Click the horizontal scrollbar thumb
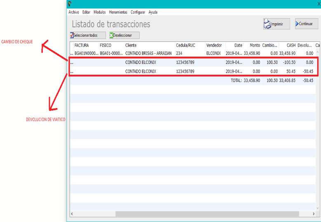321x222 pixels. tap(207, 214)
